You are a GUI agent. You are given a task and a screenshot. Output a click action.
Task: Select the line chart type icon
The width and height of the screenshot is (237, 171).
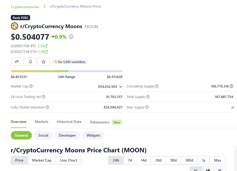pyautogui.click(x=196, y=170)
